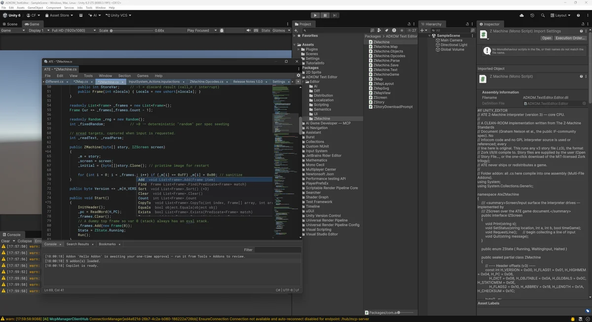Collapse the Assets folder in Project tree
This screenshot has width=592, height=322.
coord(296,45)
